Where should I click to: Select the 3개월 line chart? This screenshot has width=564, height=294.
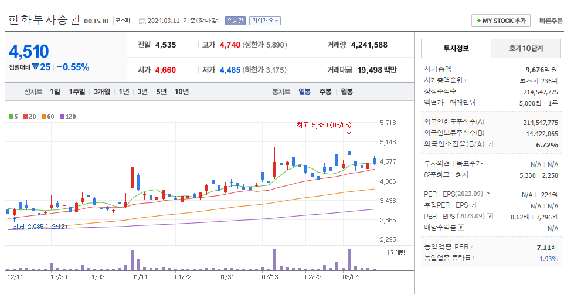tap(102, 92)
